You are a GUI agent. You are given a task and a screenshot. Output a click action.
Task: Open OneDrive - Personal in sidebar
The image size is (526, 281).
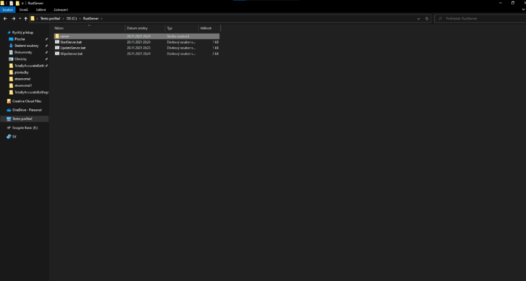[27, 110]
